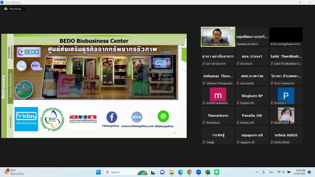Open File Explorer from the taskbar

(171, 172)
